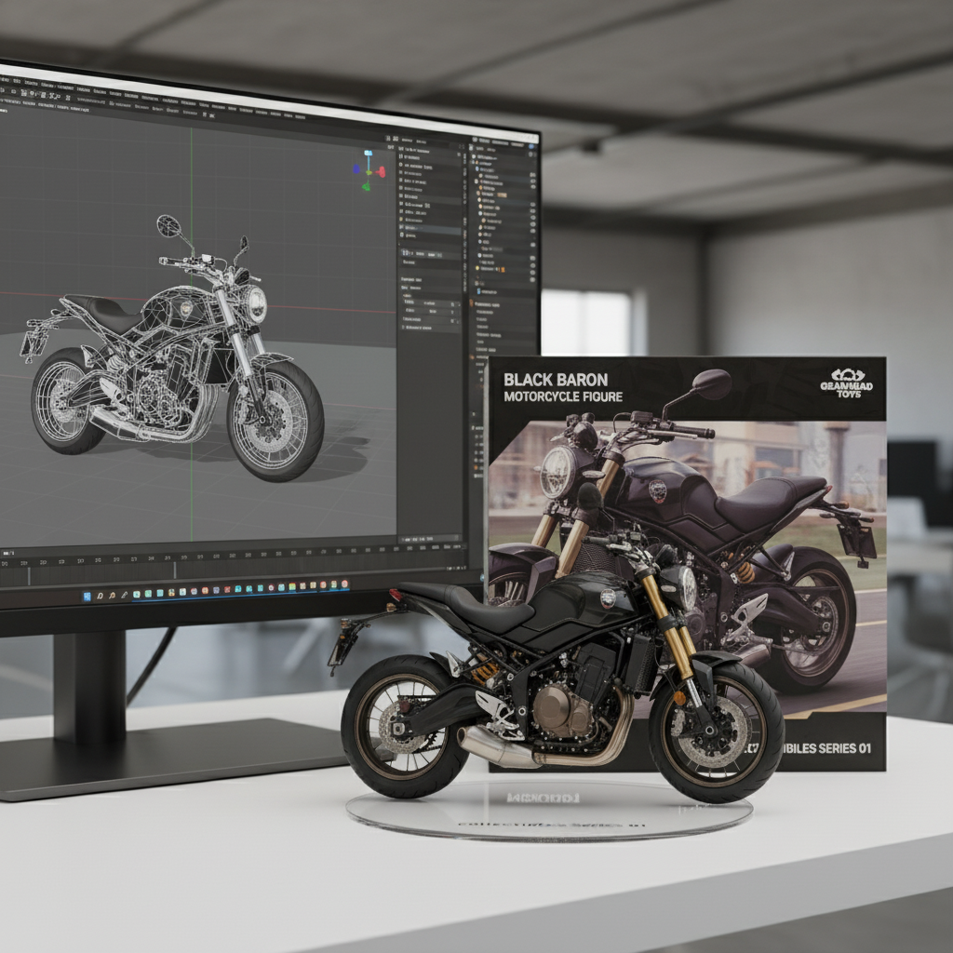Toggle the first checkbox in modifier list panel
Viewport: 953px width, 953px height.
402,149
